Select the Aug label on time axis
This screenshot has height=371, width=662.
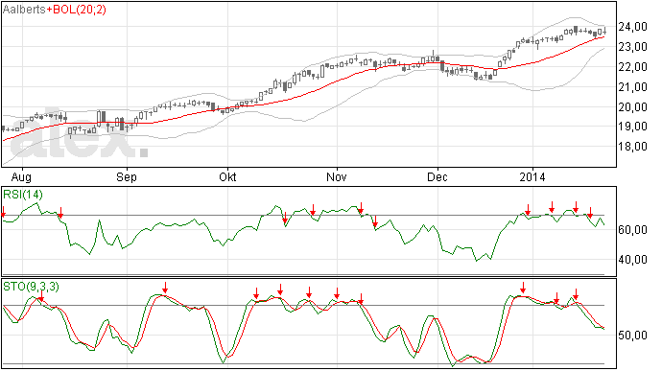(21, 176)
